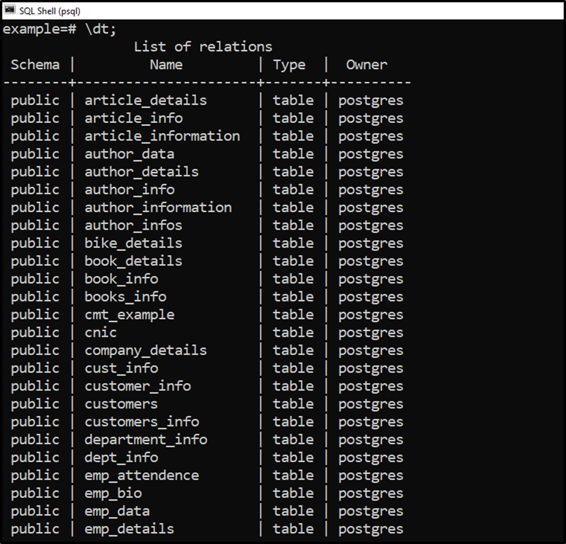Click the Schema column header
This screenshot has height=544, width=566.
pos(35,65)
